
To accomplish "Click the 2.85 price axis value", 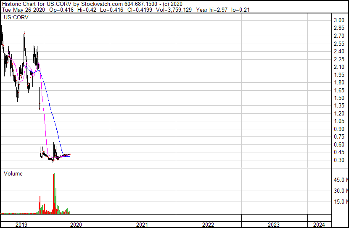I will coord(339,28).
